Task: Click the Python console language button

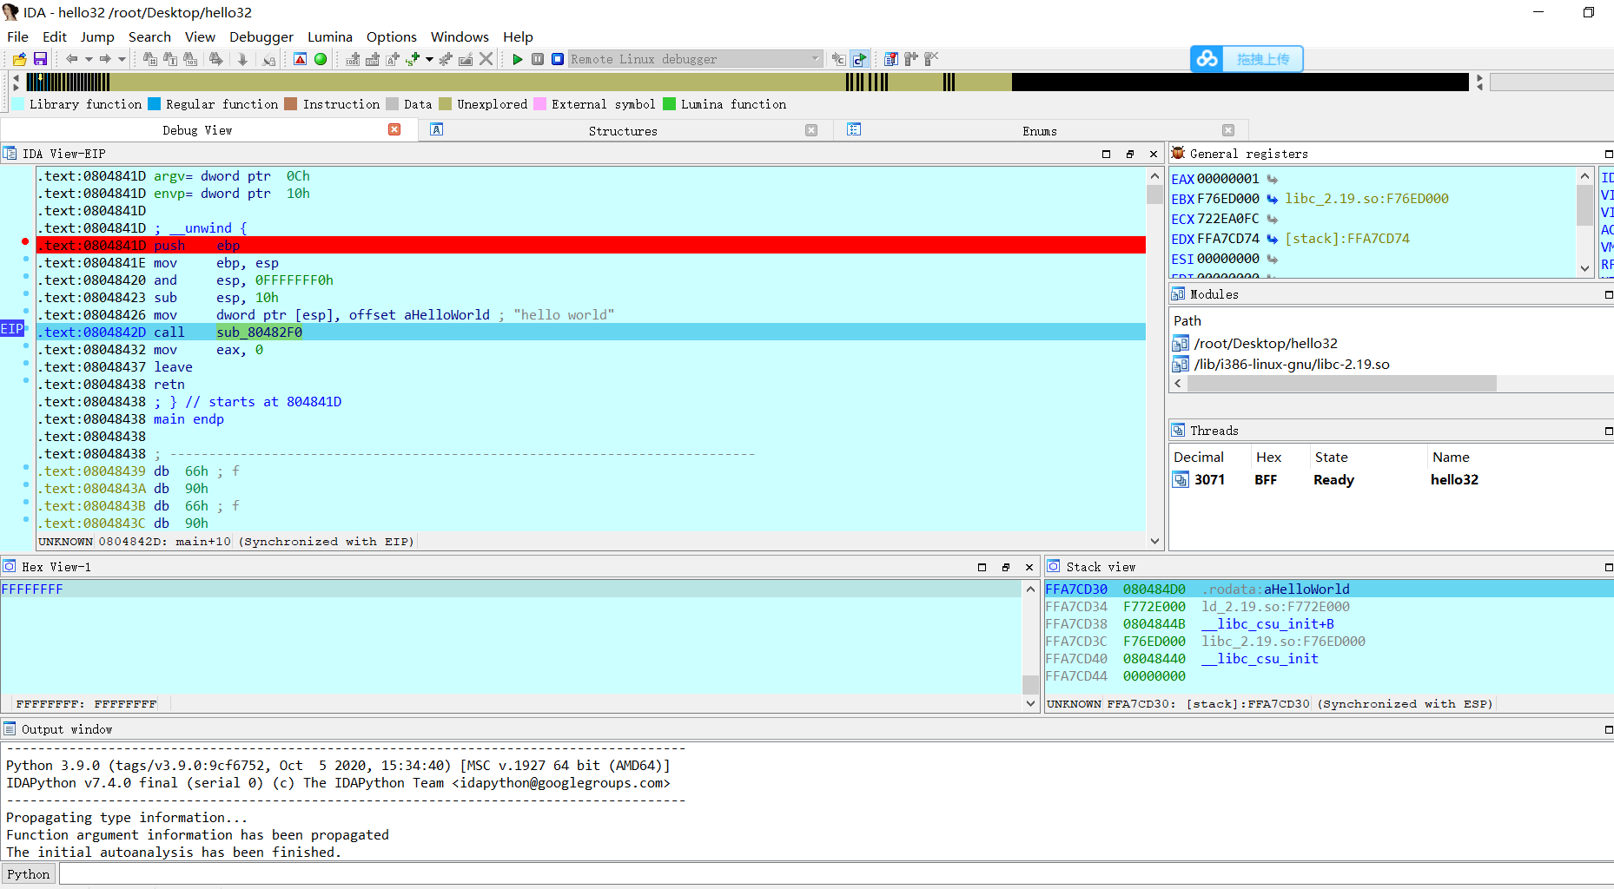Action: pos(29,874)
